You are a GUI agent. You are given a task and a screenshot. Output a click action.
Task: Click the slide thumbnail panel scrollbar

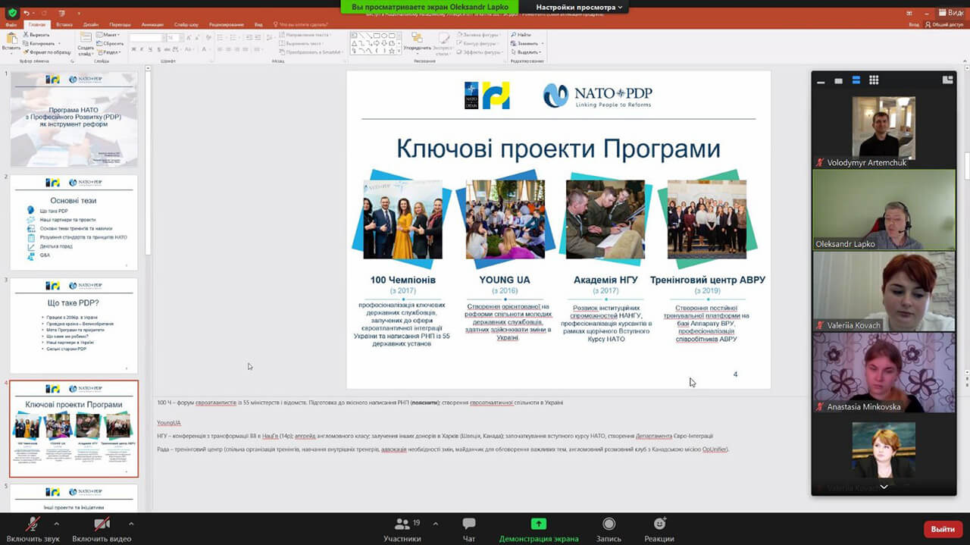(x=148, y=167)
